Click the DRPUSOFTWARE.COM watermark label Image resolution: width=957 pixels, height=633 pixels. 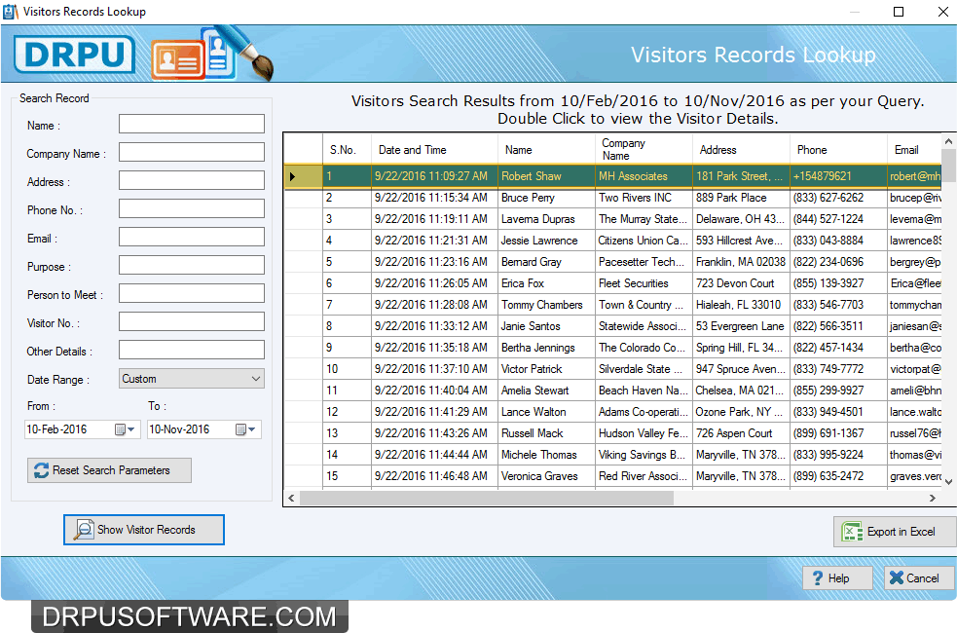(x=191, y=616)
